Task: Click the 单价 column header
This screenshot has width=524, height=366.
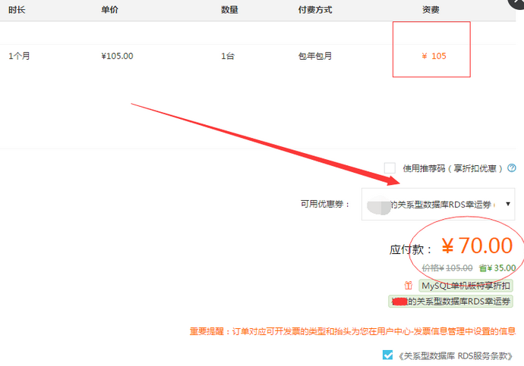Action: [109, 10]
